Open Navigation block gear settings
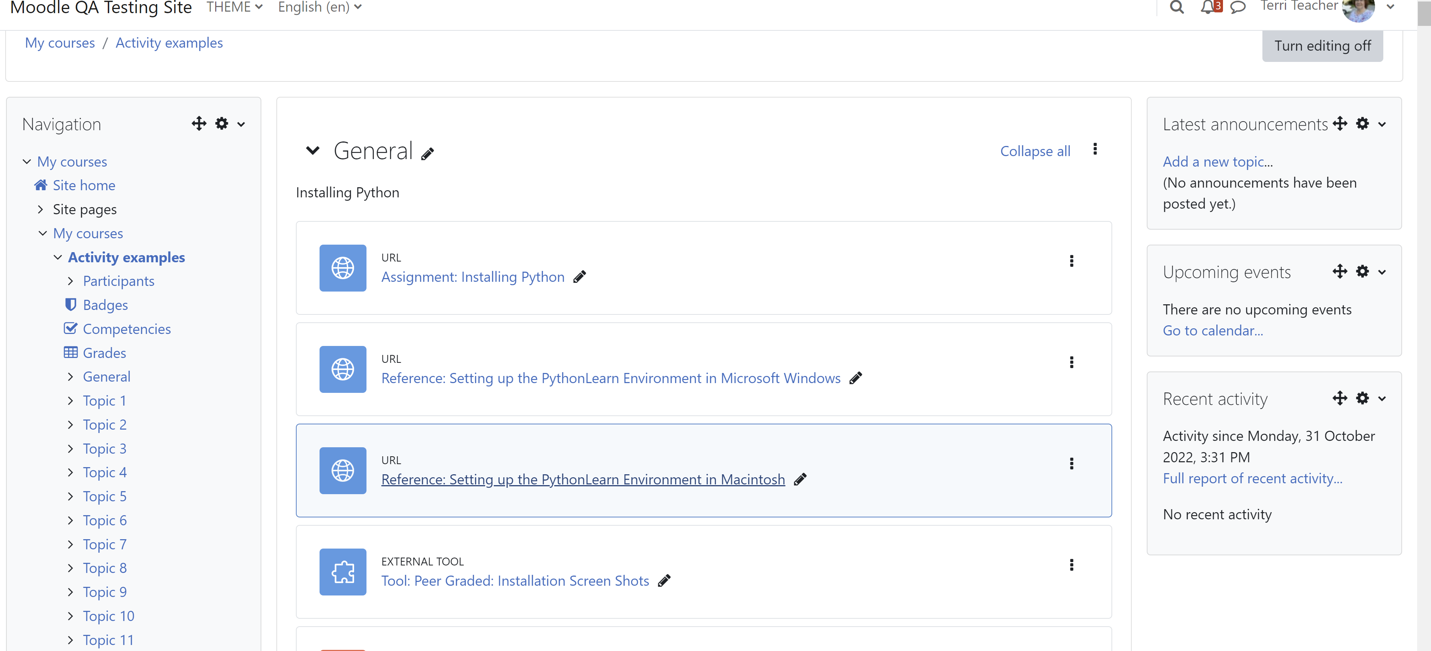 (x=222, y=123)
